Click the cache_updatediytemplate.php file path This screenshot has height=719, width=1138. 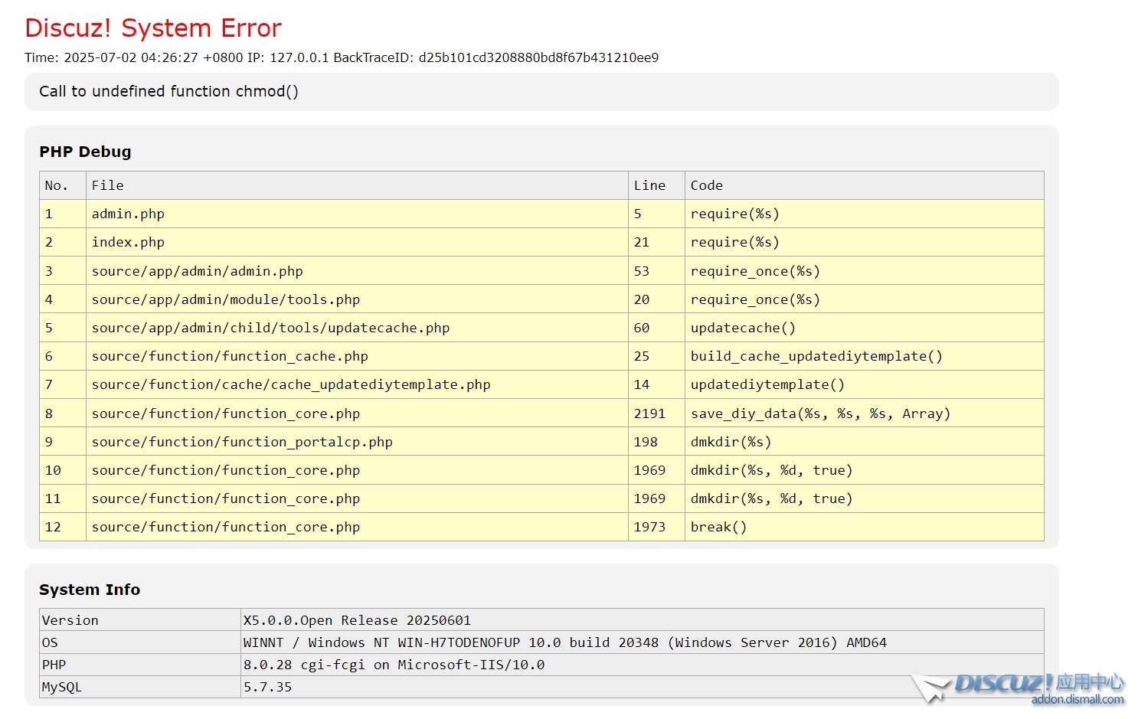(291, 384)
